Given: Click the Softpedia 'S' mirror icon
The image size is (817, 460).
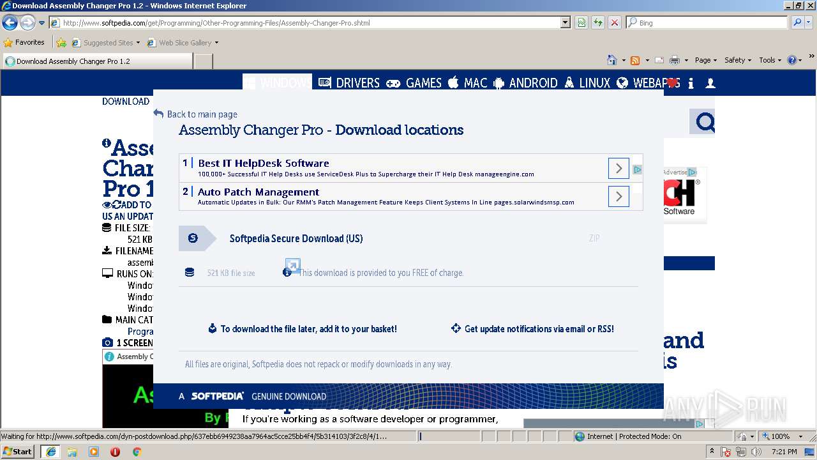Looking at the screenshot, I should click(193, 238).
